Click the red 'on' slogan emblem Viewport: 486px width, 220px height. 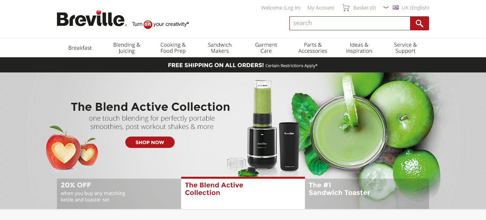tap(148, 24)
